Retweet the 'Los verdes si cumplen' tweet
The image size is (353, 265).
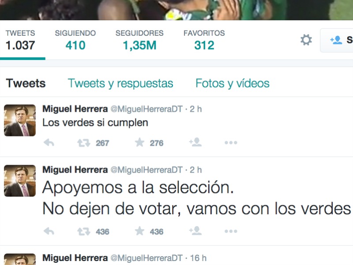pyautogui.click(x=84, y=143)
